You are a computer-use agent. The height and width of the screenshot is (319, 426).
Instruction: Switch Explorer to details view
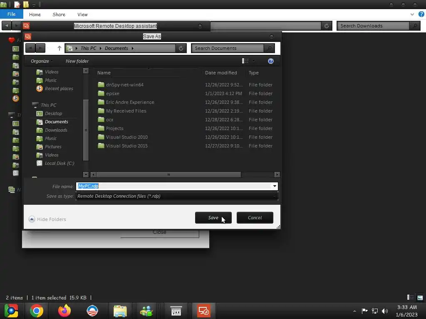pyautogui.click(x=410, y=297)
